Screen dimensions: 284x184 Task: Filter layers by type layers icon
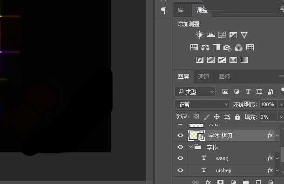(248, 92)
